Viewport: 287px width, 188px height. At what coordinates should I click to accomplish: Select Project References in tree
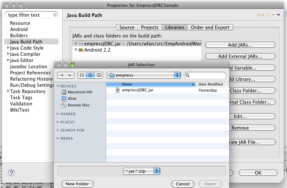tap(30, 73)
